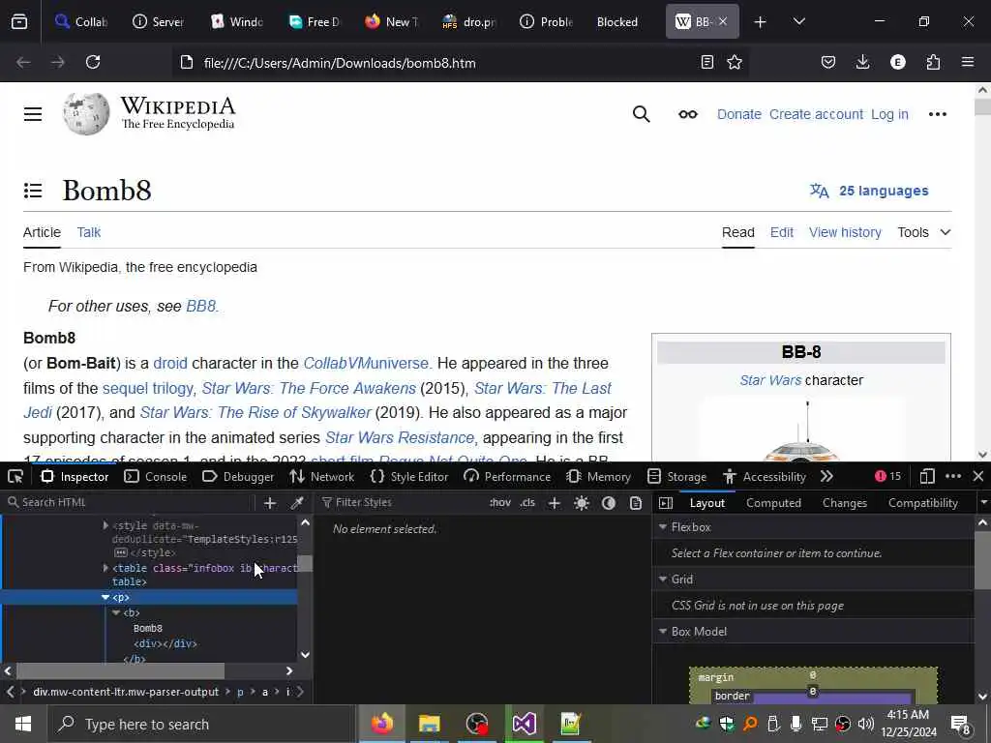Switch sidebar to Changes tab

(x=844, y=503)
